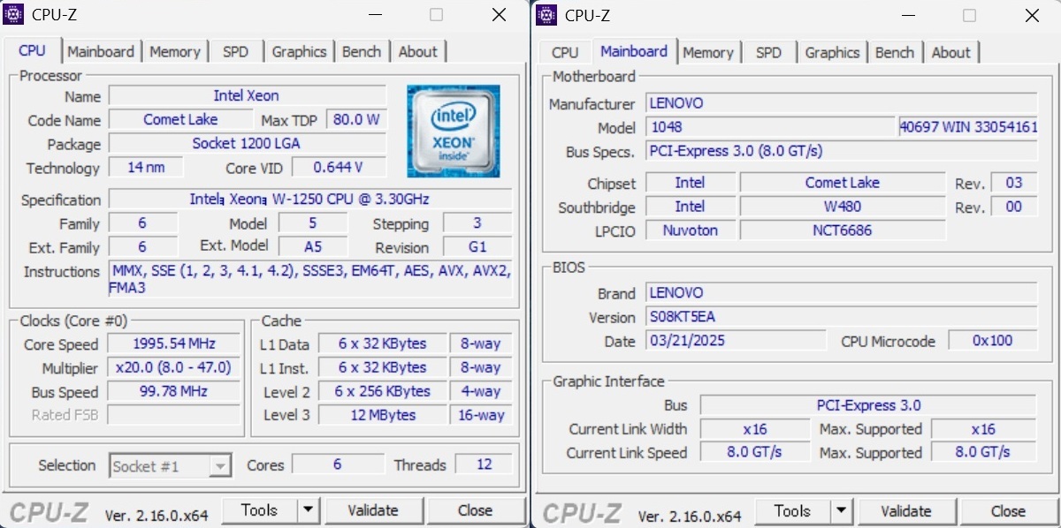This screenshot has width=1061, height=528.
Task: Open About tab in left window
Action: coord(417,51)
